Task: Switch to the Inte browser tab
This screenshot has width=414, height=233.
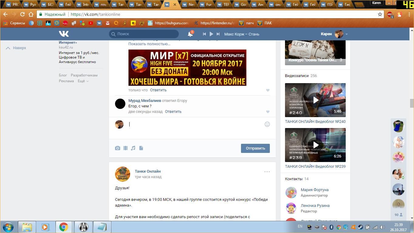Action: pyautogui.click(x=83, y=5)
